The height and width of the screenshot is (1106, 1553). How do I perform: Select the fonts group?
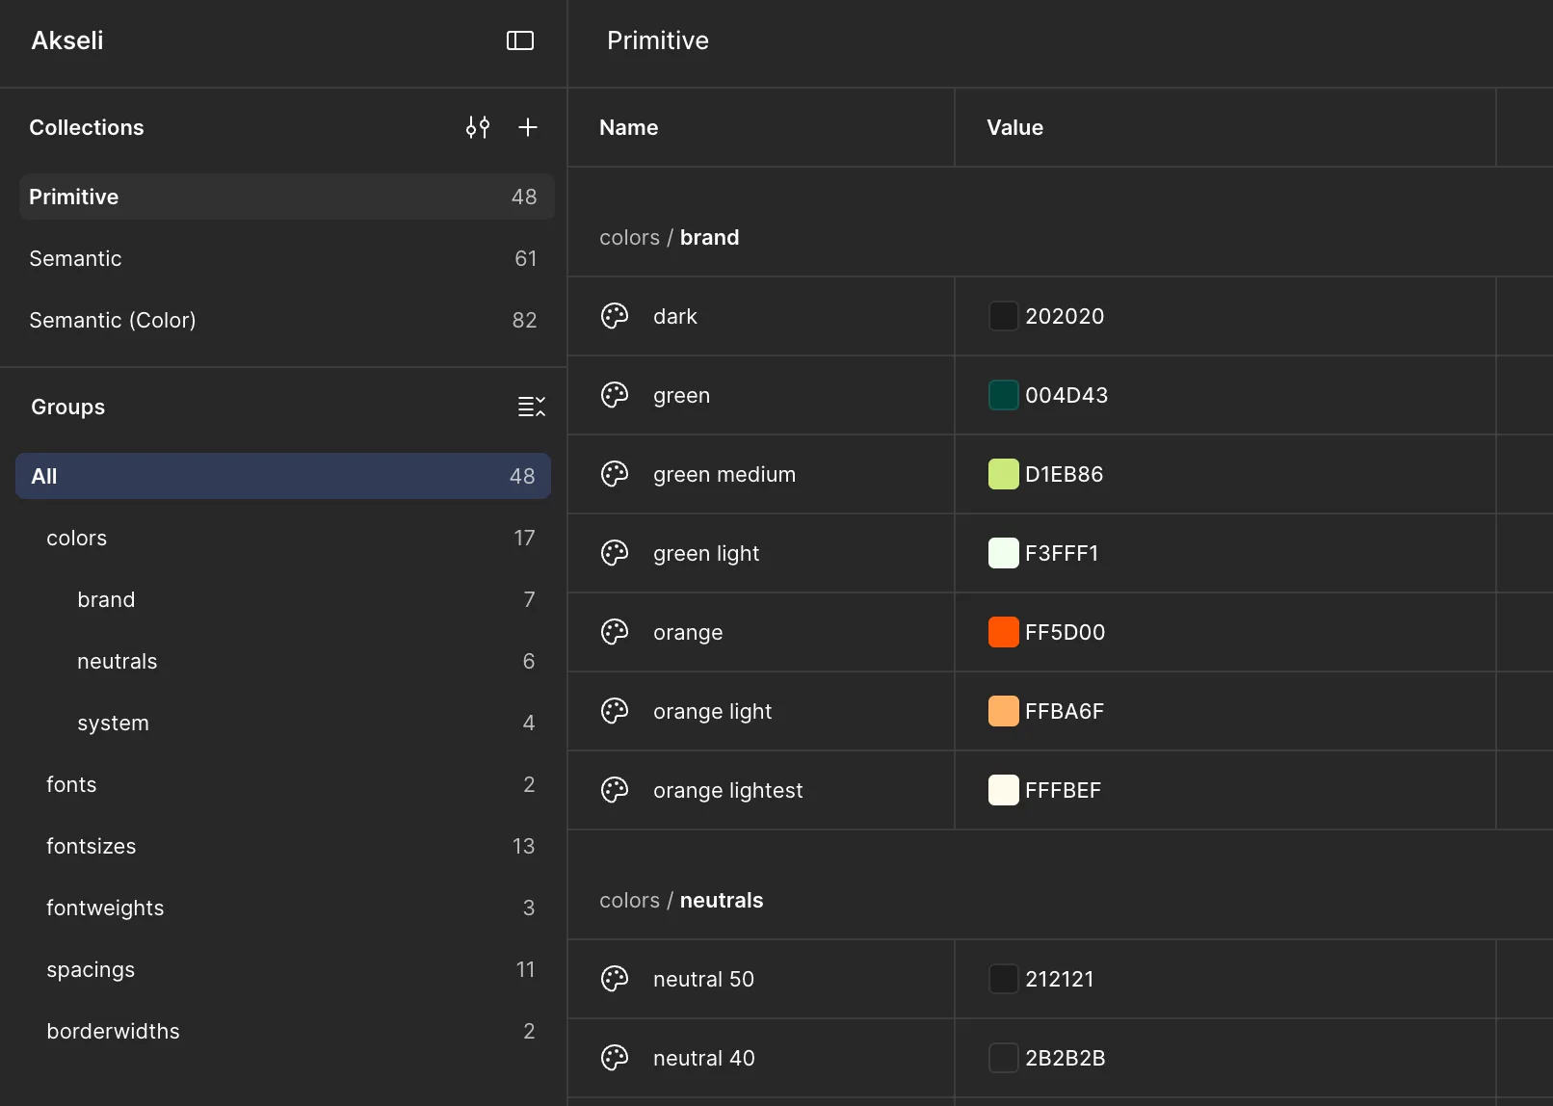tap(283, 784)
